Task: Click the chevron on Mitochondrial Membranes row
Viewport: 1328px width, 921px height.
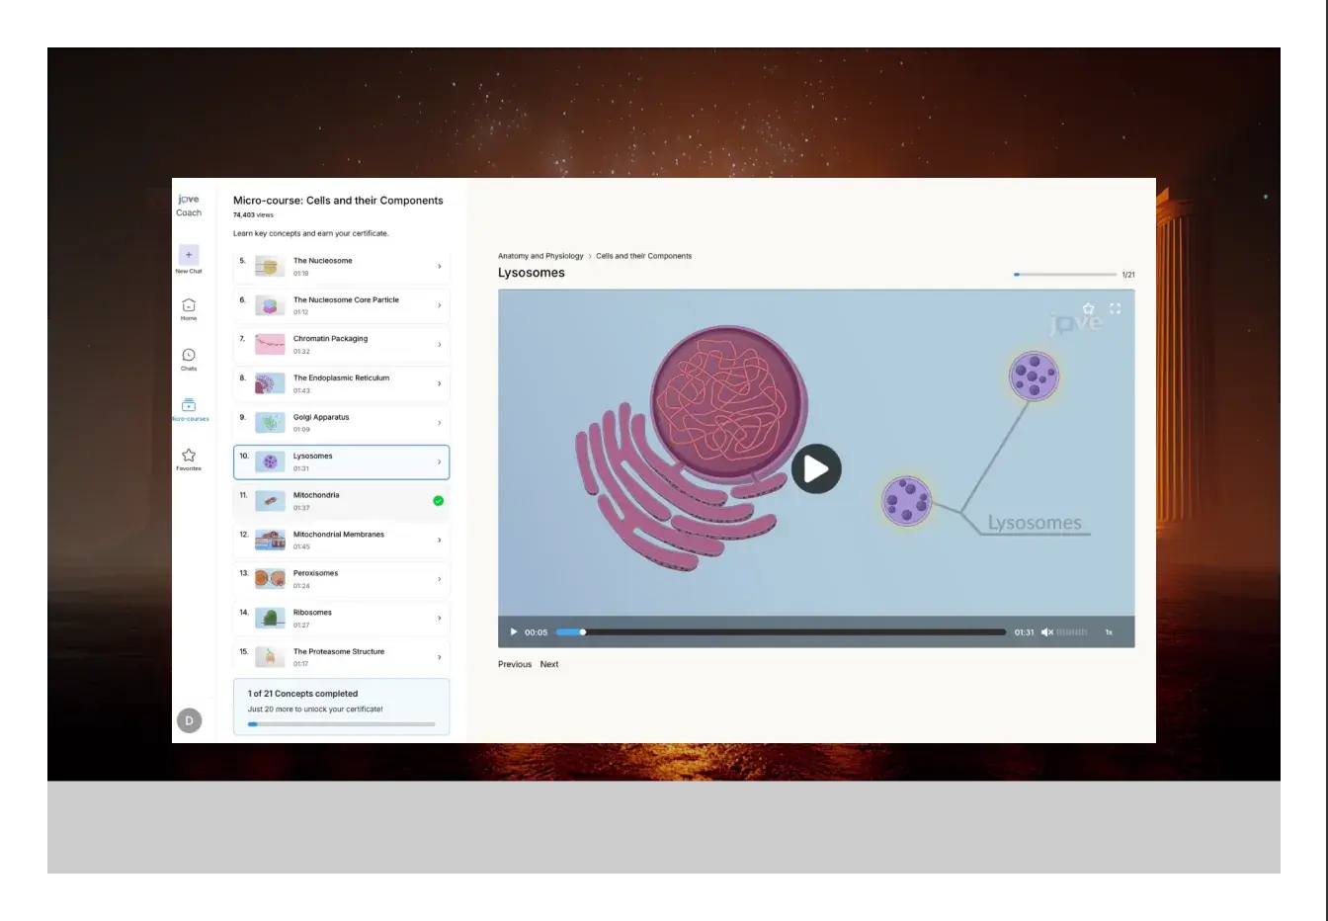Action: click(439, 540)
